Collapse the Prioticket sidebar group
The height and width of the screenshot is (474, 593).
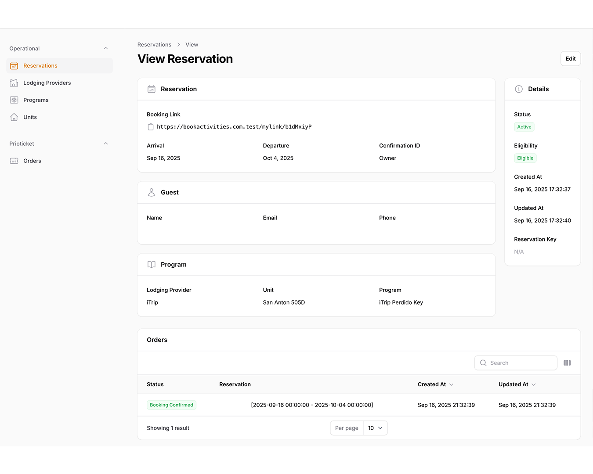click(x=106, y=144)
